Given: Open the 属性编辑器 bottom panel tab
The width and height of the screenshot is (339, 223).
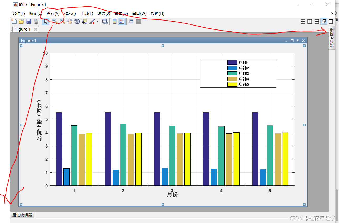Looking at the screenshot, I should pos(22,215).
